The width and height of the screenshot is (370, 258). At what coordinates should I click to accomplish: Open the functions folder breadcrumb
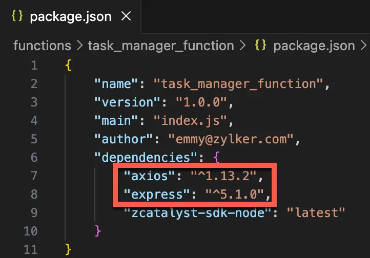pos(42,46)
